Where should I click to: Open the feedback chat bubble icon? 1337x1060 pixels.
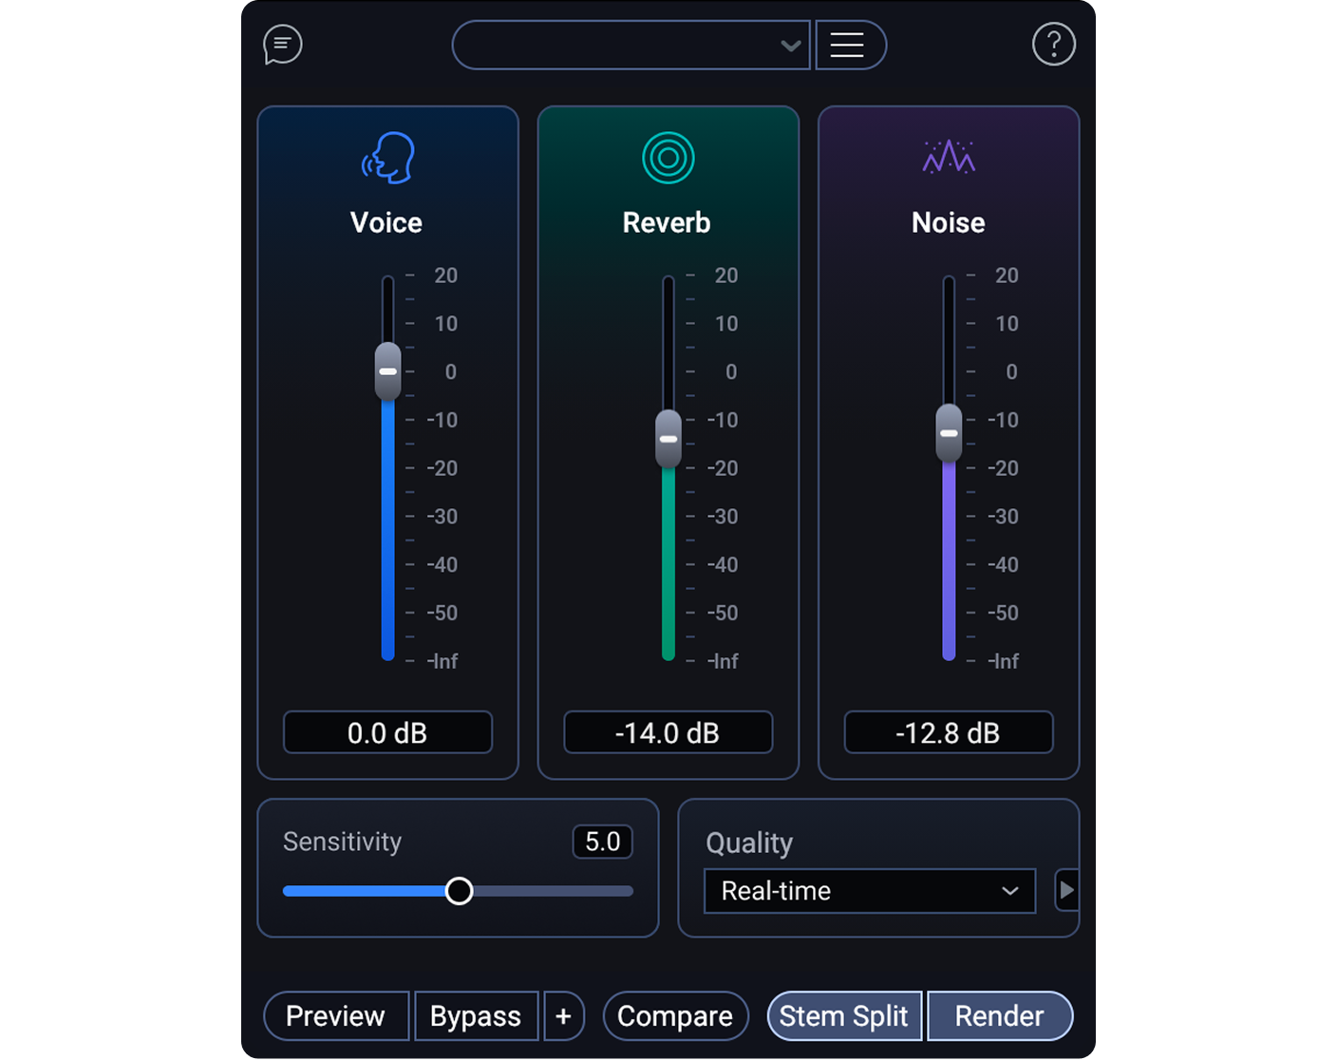click(282, 45)
